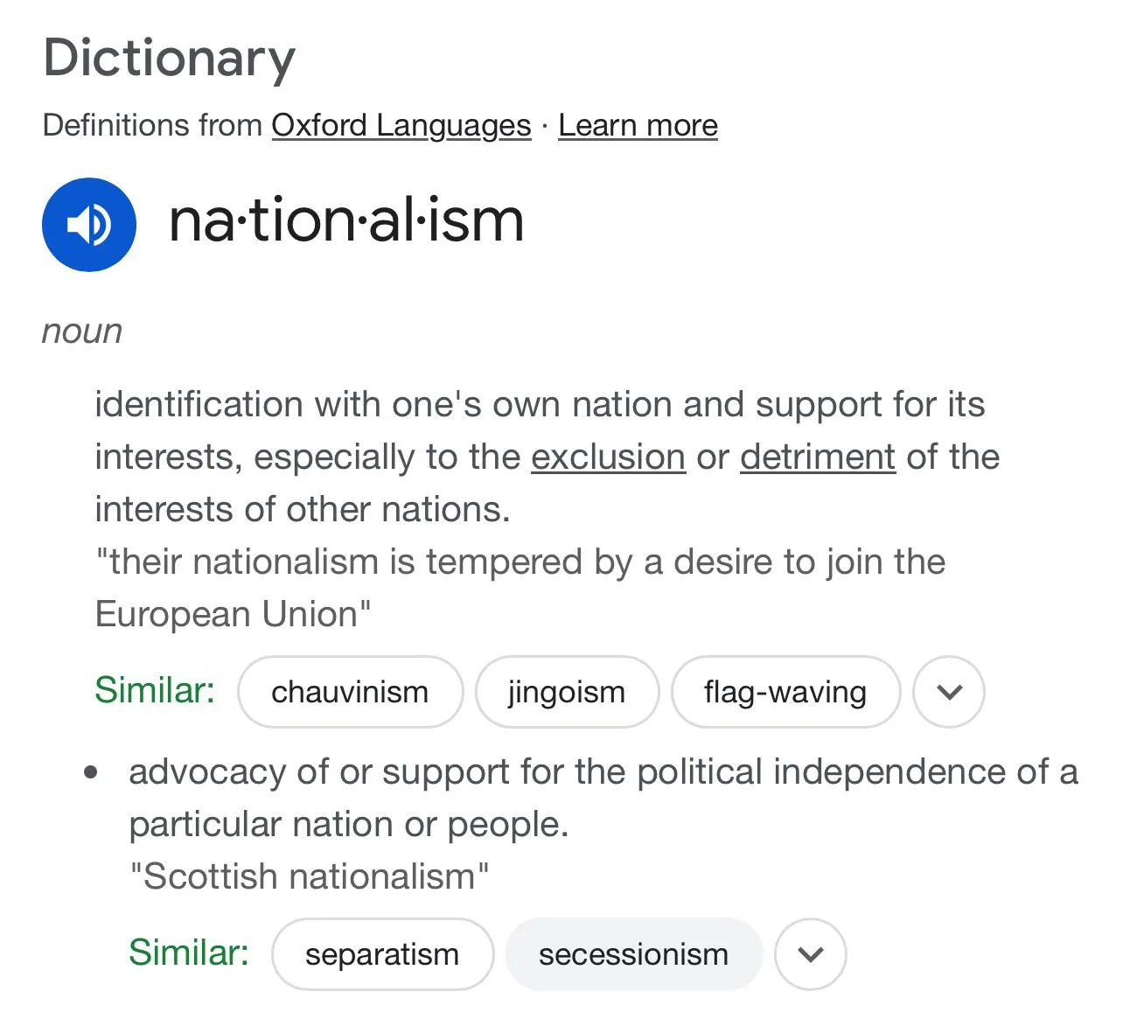The height and width of the screenshot is (1019, 1123).
Task: Play the nationalism pronunciation audio
Action: [x=89, y=225]
